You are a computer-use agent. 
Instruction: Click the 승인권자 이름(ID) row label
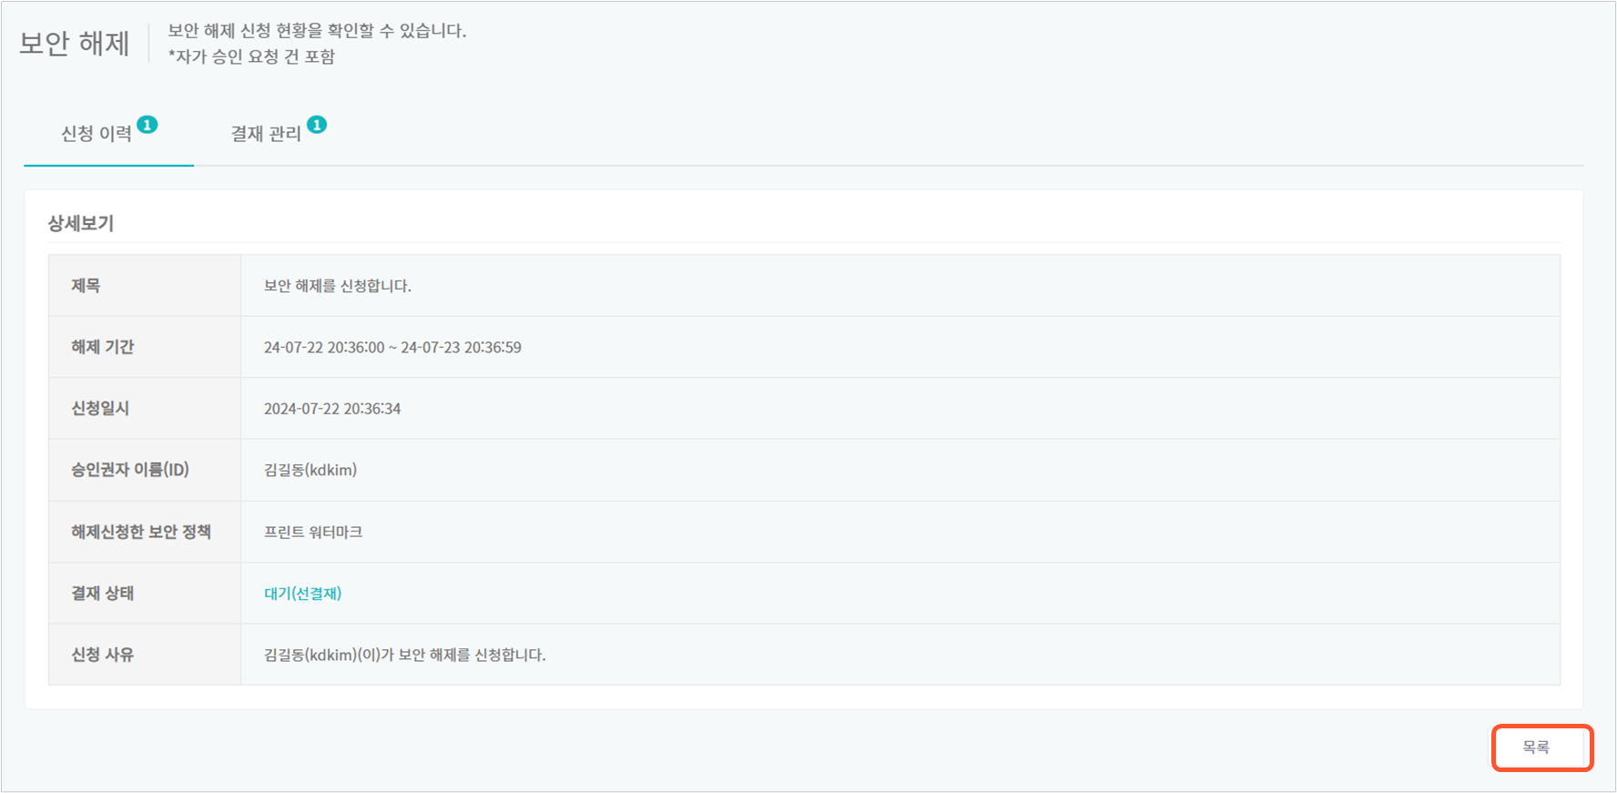point(130,470)
